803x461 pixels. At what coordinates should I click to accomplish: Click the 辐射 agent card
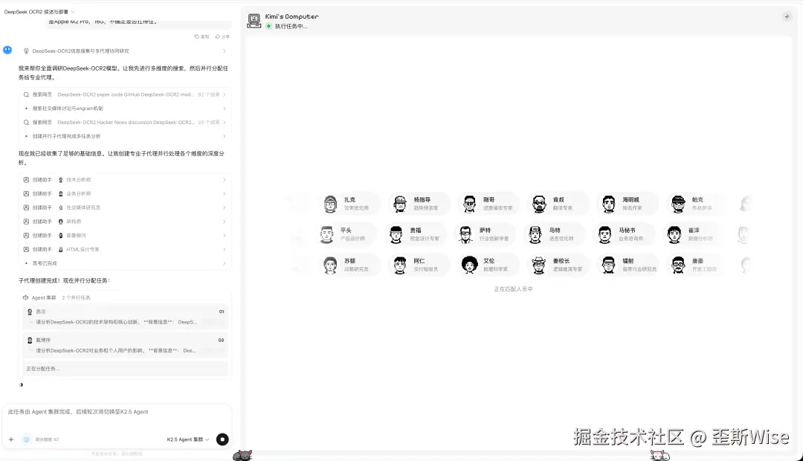click(x=628, y=265)
